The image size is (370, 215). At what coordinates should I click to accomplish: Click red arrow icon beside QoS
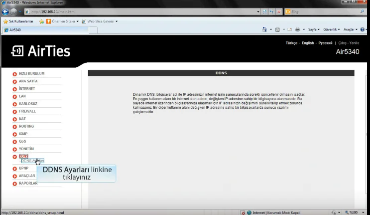coord(14,142)
